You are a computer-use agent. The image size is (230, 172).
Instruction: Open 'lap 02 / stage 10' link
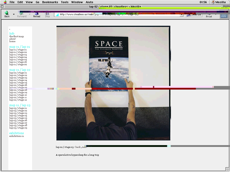(x=18, y=95)
